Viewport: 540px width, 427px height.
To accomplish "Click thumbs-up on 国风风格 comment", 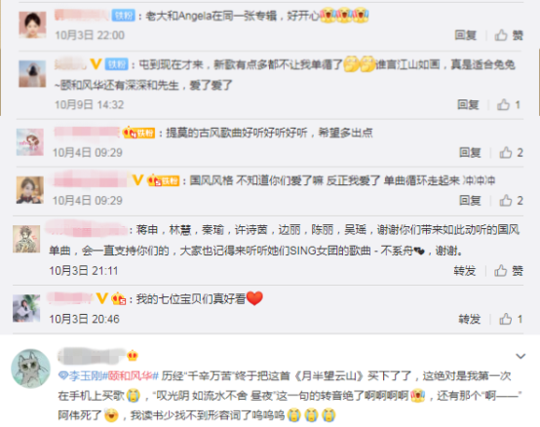I will click(511, 201).
